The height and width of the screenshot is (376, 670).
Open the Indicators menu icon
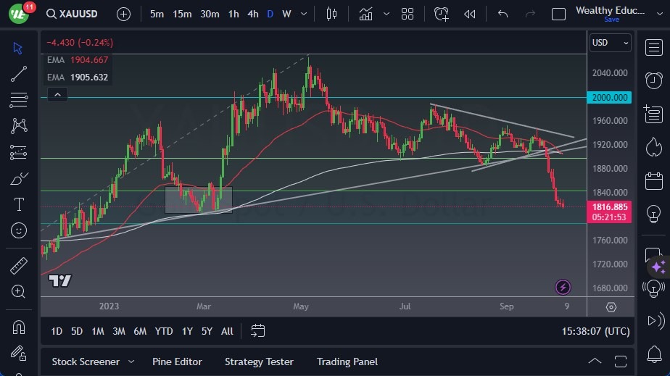[366, 14]
